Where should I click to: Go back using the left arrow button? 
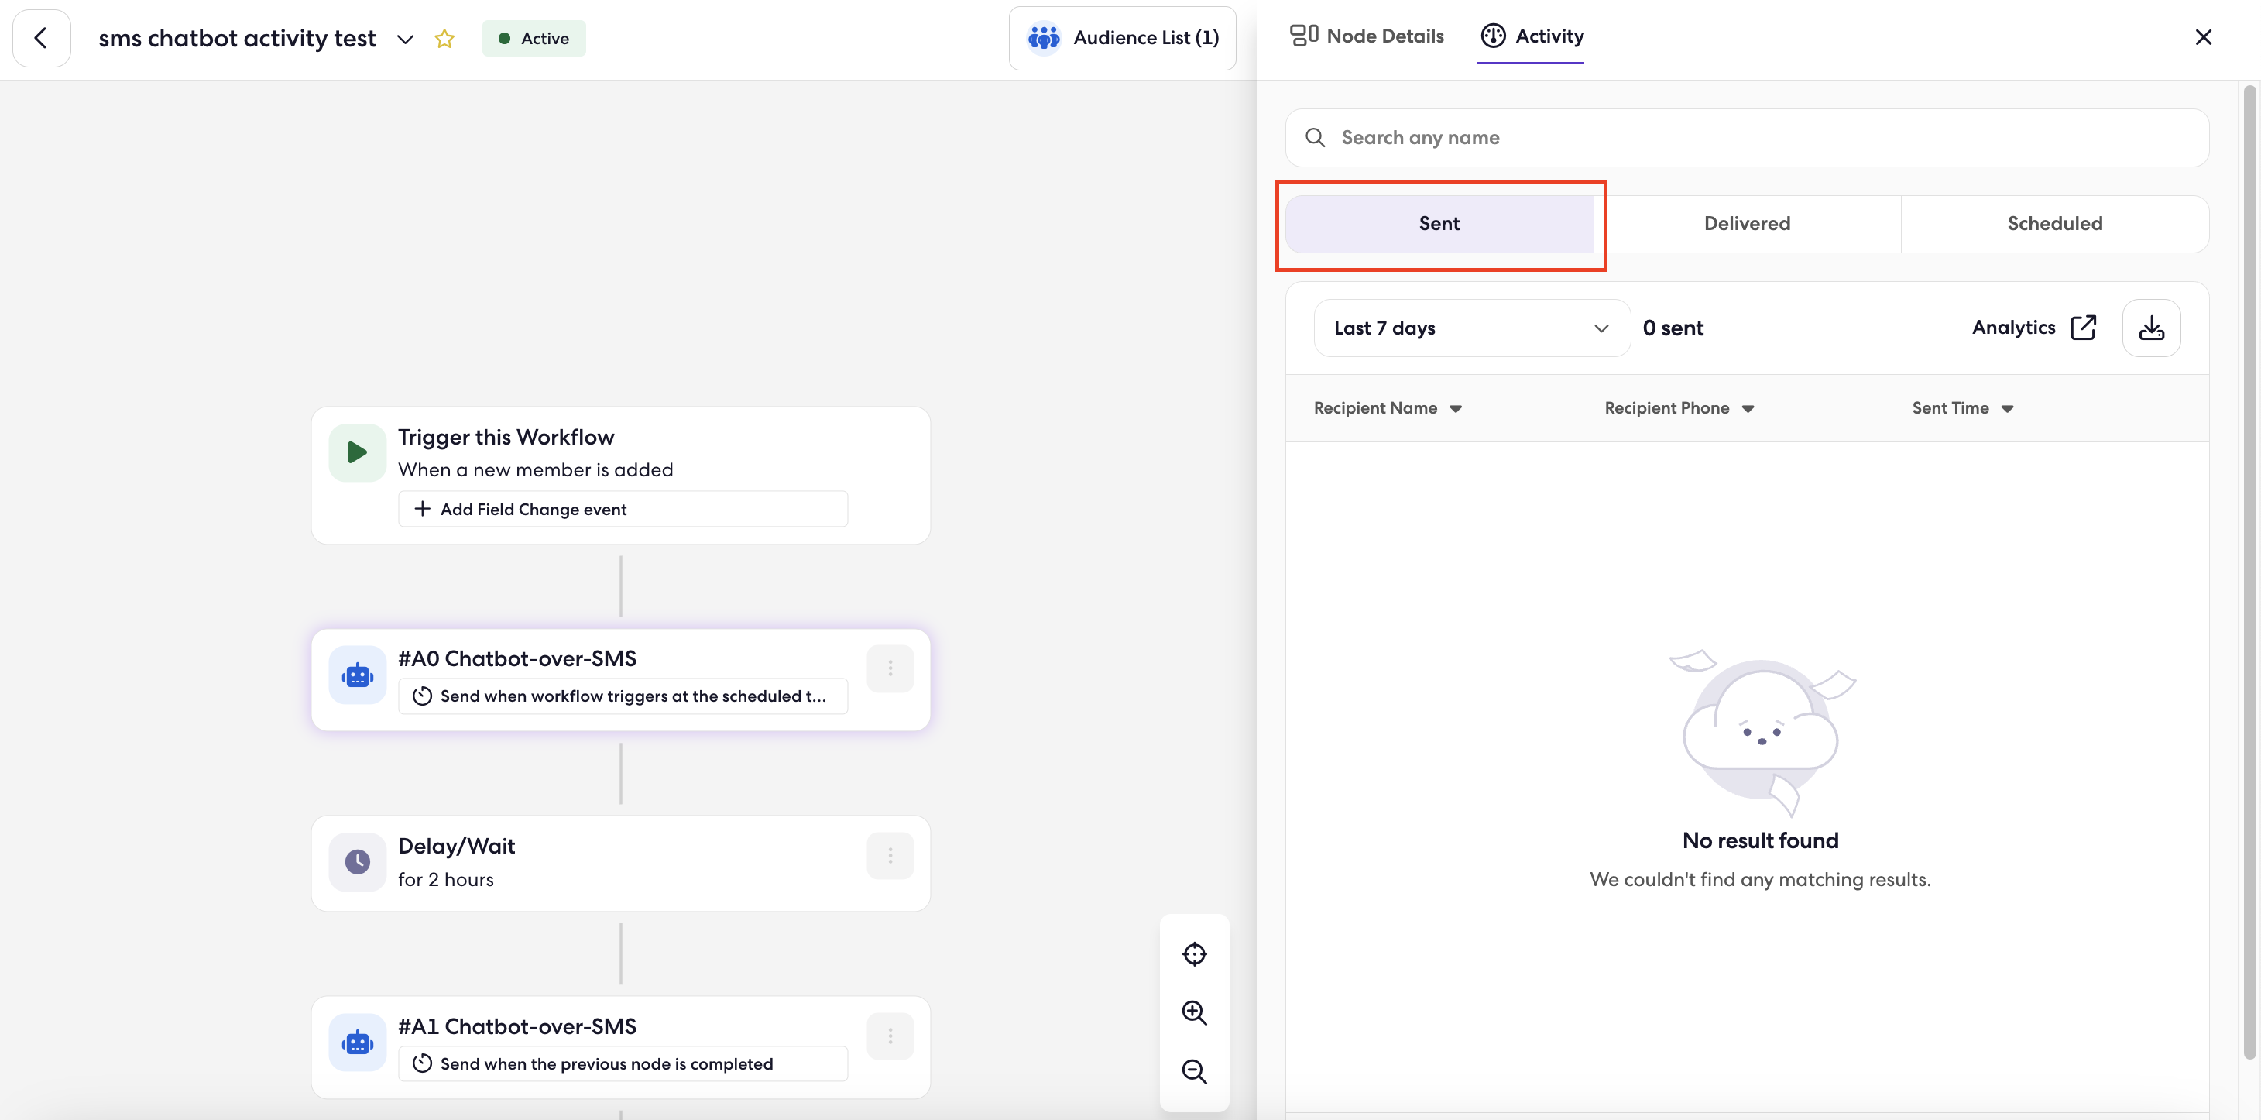click(x=41, y=38)
